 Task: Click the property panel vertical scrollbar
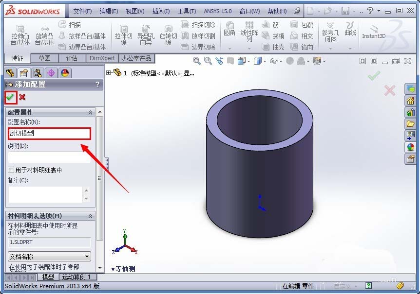[100, 178]
